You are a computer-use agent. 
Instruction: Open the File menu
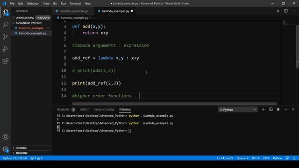pos(12,3)
